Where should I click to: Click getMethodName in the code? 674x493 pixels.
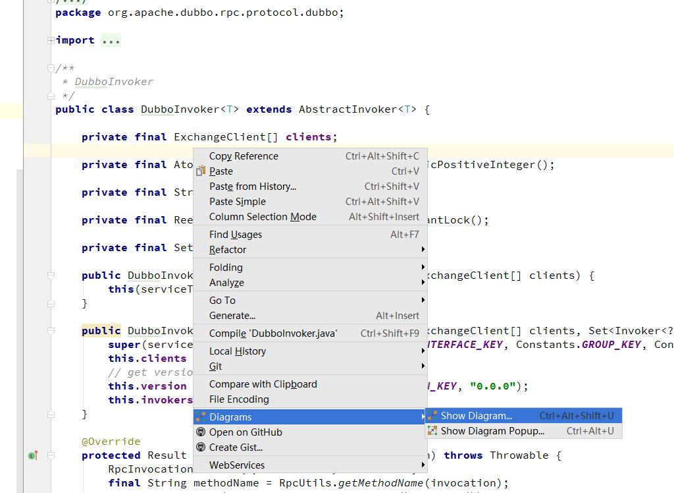[380, 483]
